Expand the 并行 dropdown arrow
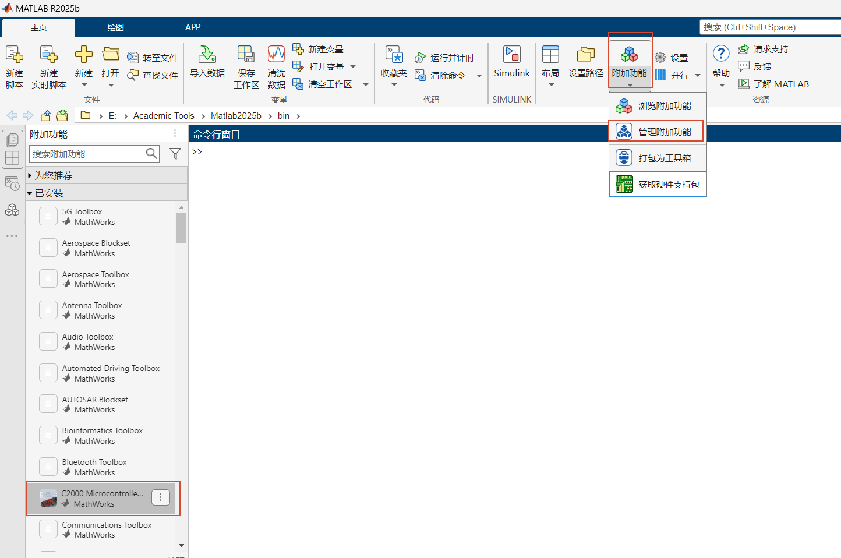841x558 pixels. [698, 75]
